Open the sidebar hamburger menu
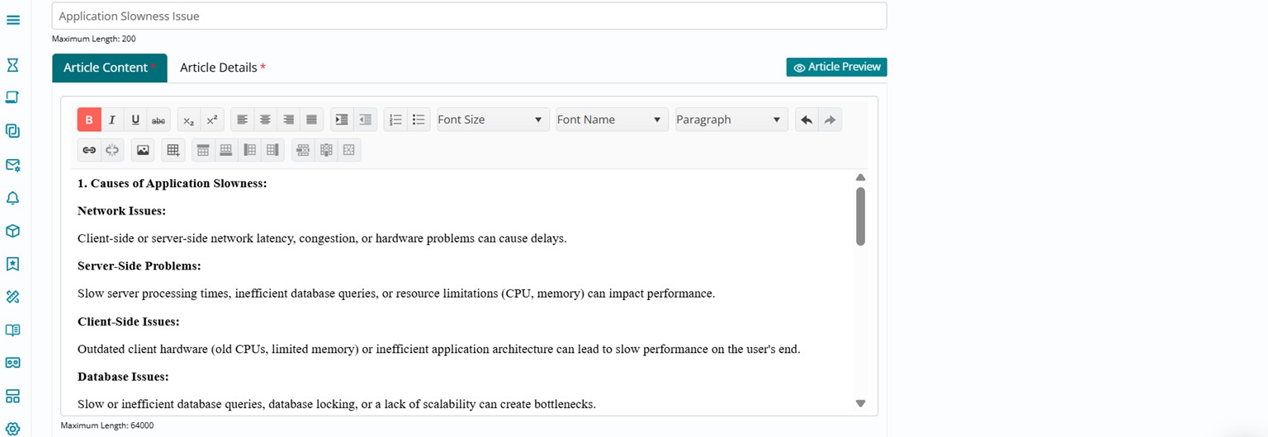This screenshot has width=1268, height=437. (13, 19)
